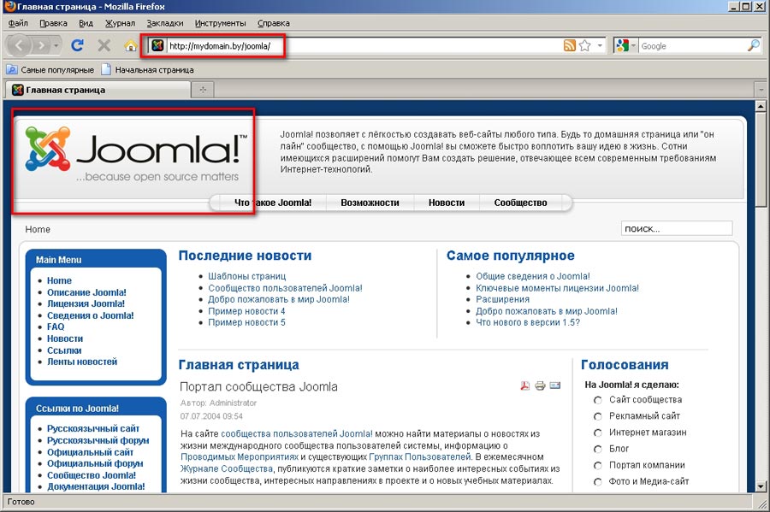Open the Вид menu
This screenshot has height=512, width=770.
click(x=86, y=23)
